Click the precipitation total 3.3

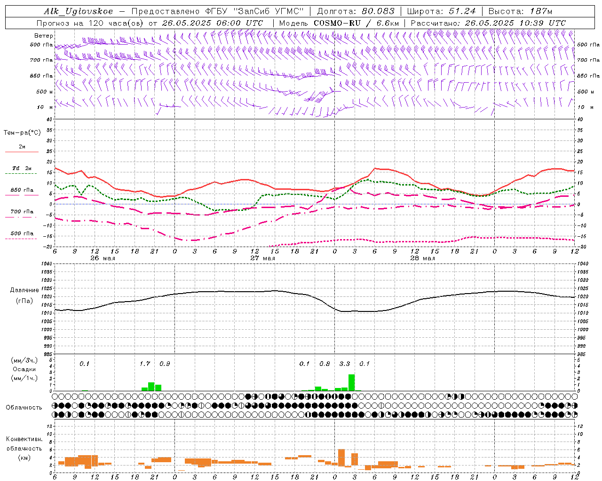tap(345, 364)
